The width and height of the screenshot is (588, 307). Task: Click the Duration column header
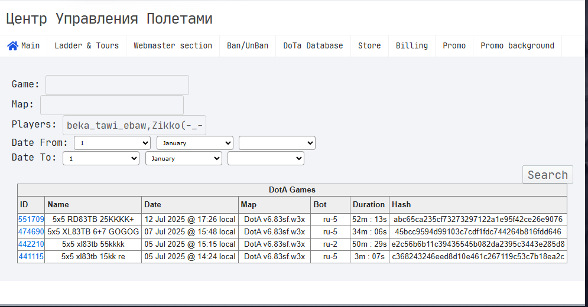(x=369, y=205)
